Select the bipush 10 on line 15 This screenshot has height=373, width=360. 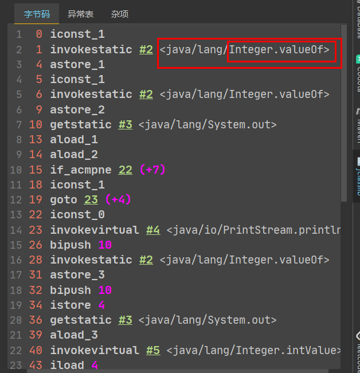81,245
